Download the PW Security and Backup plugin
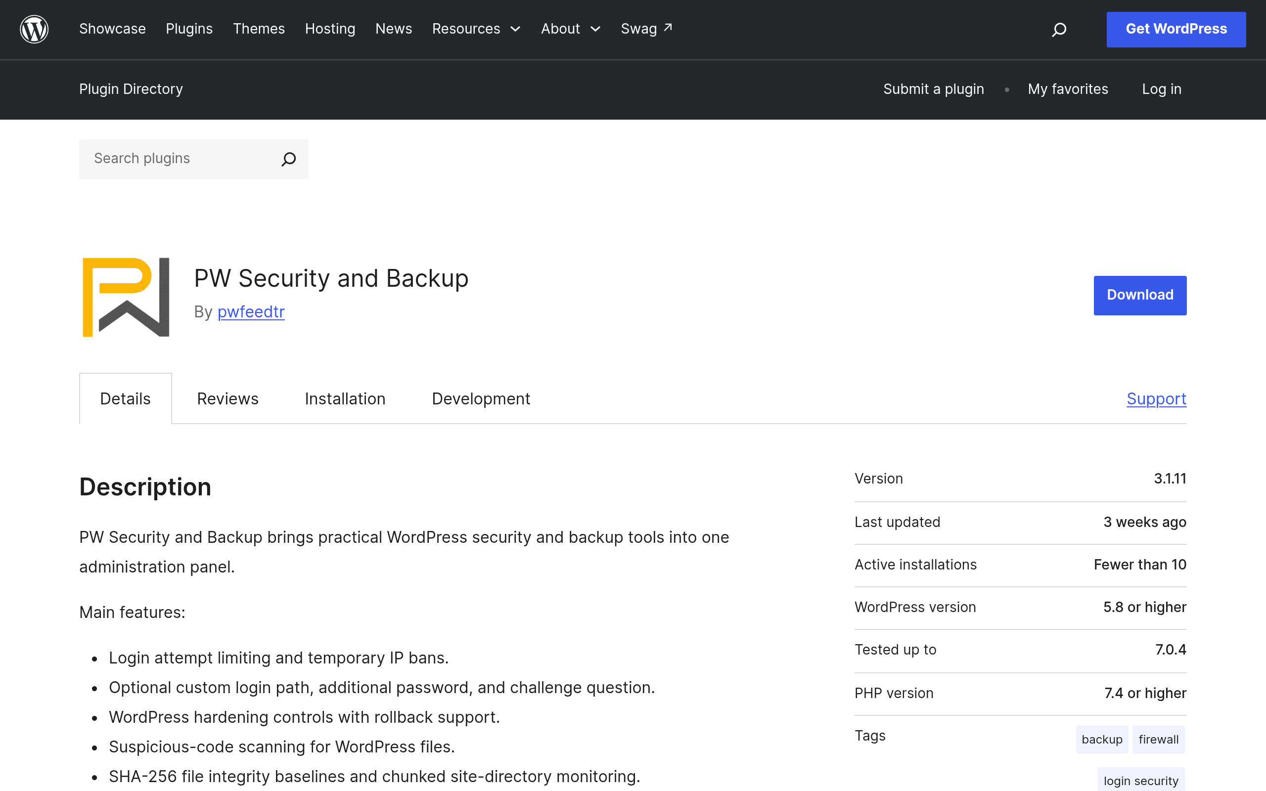This screenshot has width=1266, height=791. (1140, 295)
